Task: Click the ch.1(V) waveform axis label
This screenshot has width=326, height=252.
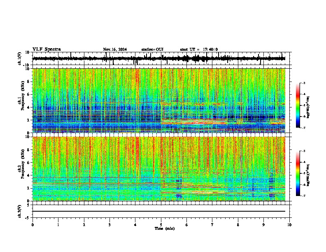Action: click(20, 58)
